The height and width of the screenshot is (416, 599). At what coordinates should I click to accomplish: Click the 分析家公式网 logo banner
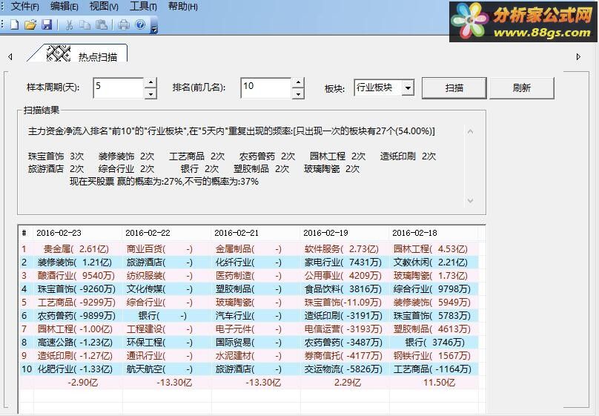click(523, 22)
